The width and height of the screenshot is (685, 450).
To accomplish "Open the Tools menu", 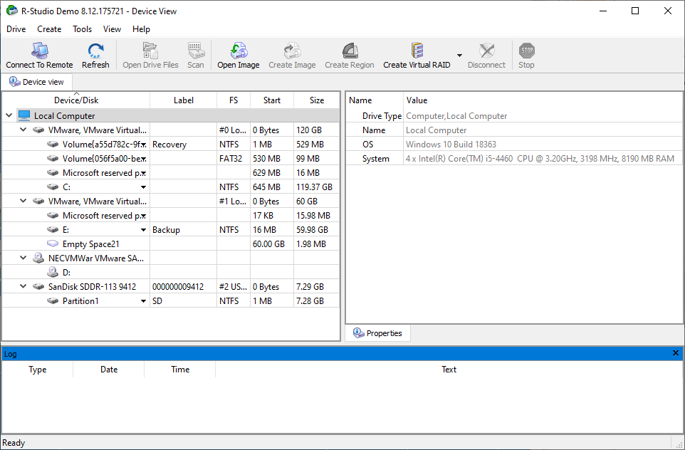I will [82, 28].
